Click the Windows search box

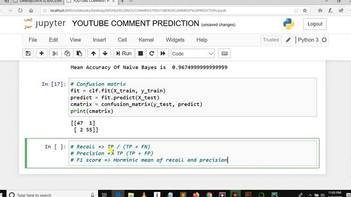(x=53, y=195)
